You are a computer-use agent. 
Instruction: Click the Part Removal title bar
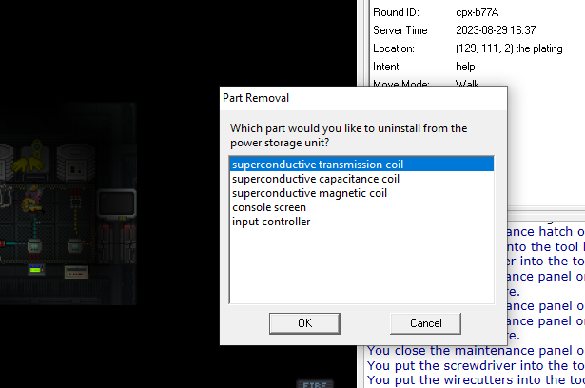tap(363, 98)
